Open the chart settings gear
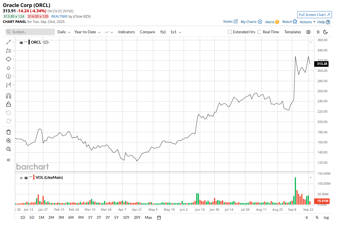This screenshot has width=344, height=235. pos(308,32)
